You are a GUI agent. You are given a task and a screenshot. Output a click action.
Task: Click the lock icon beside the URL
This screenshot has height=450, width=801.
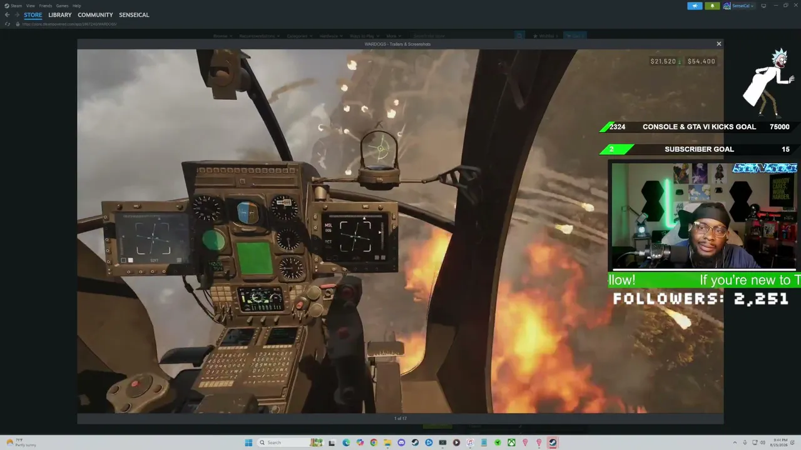(18, 24)
